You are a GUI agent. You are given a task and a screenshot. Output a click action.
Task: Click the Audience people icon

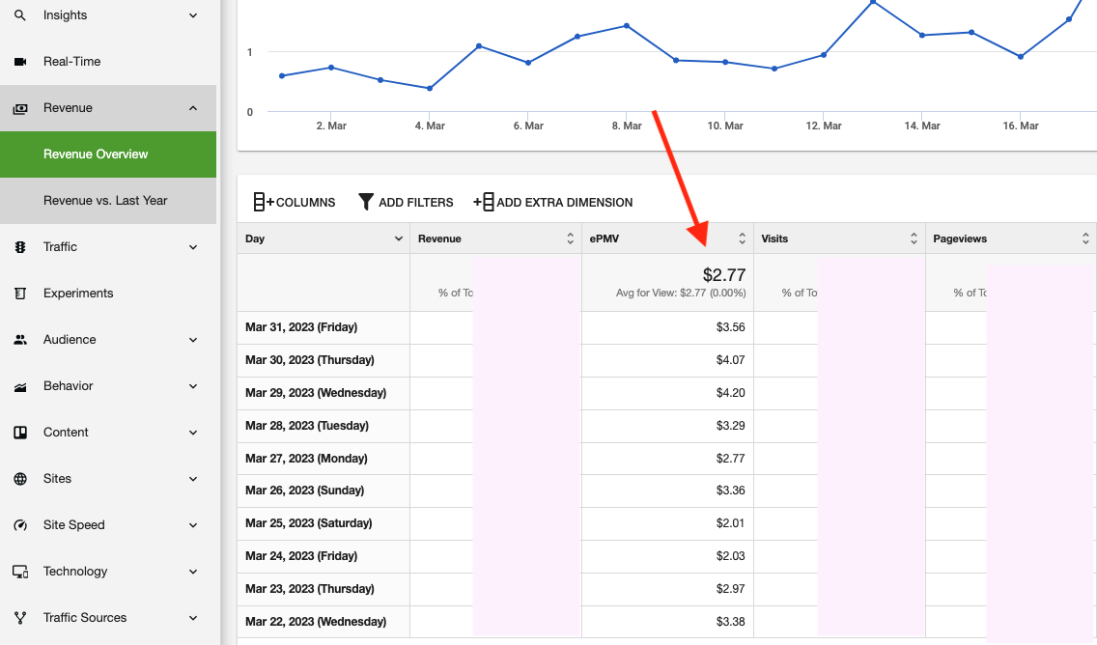(20, 340)
